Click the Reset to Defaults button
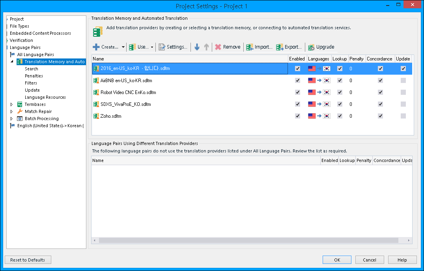 [28, 260]
